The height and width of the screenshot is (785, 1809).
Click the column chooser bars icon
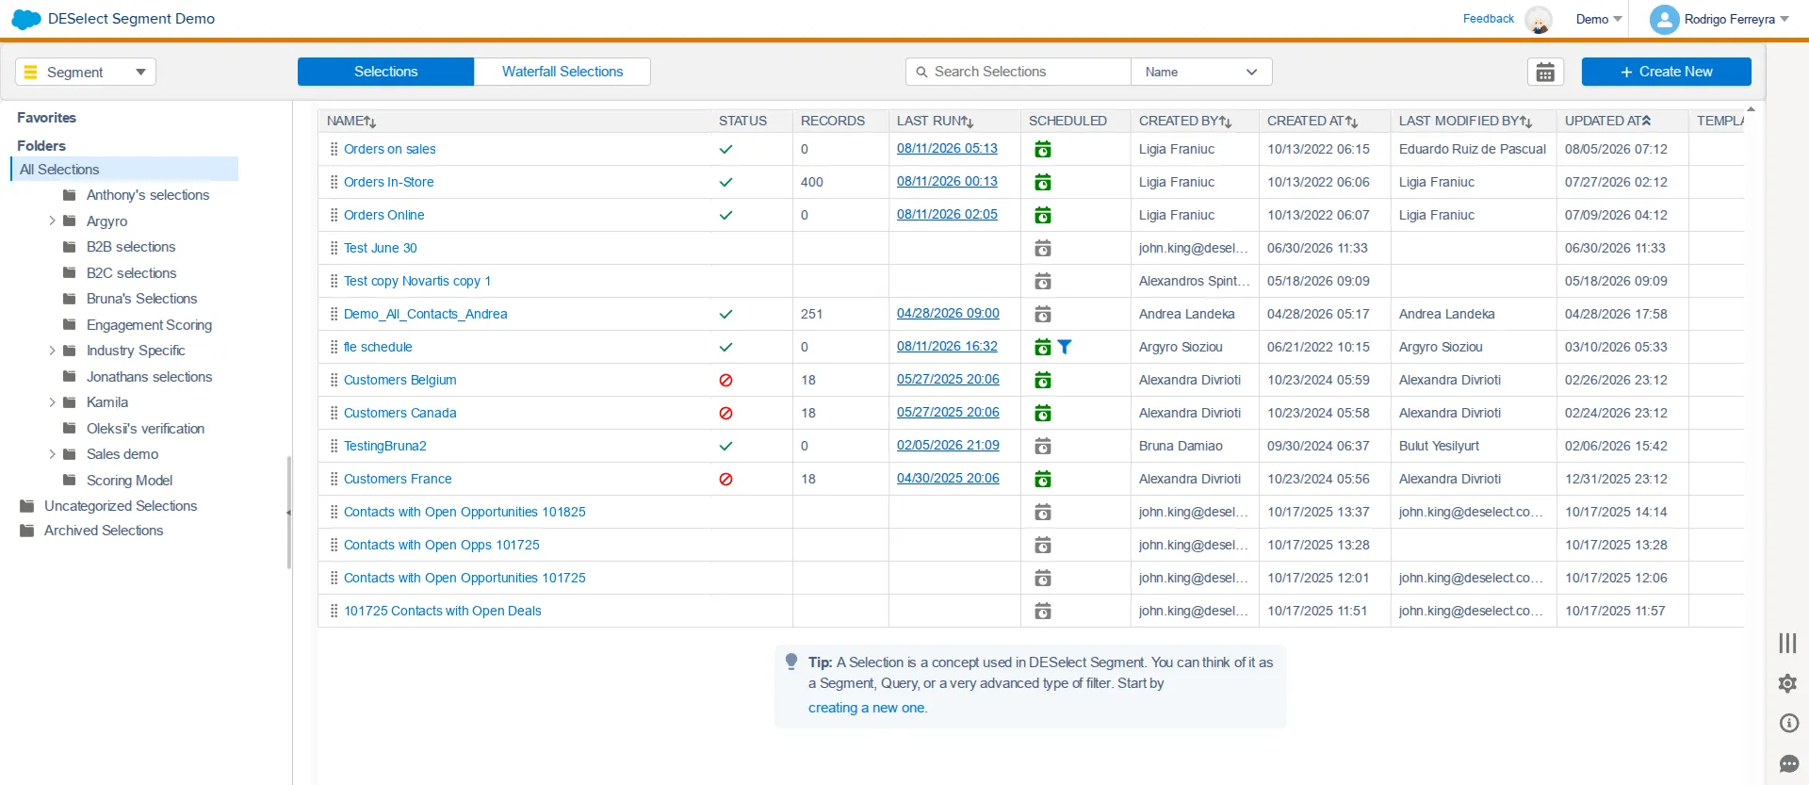pos(1787,643)
